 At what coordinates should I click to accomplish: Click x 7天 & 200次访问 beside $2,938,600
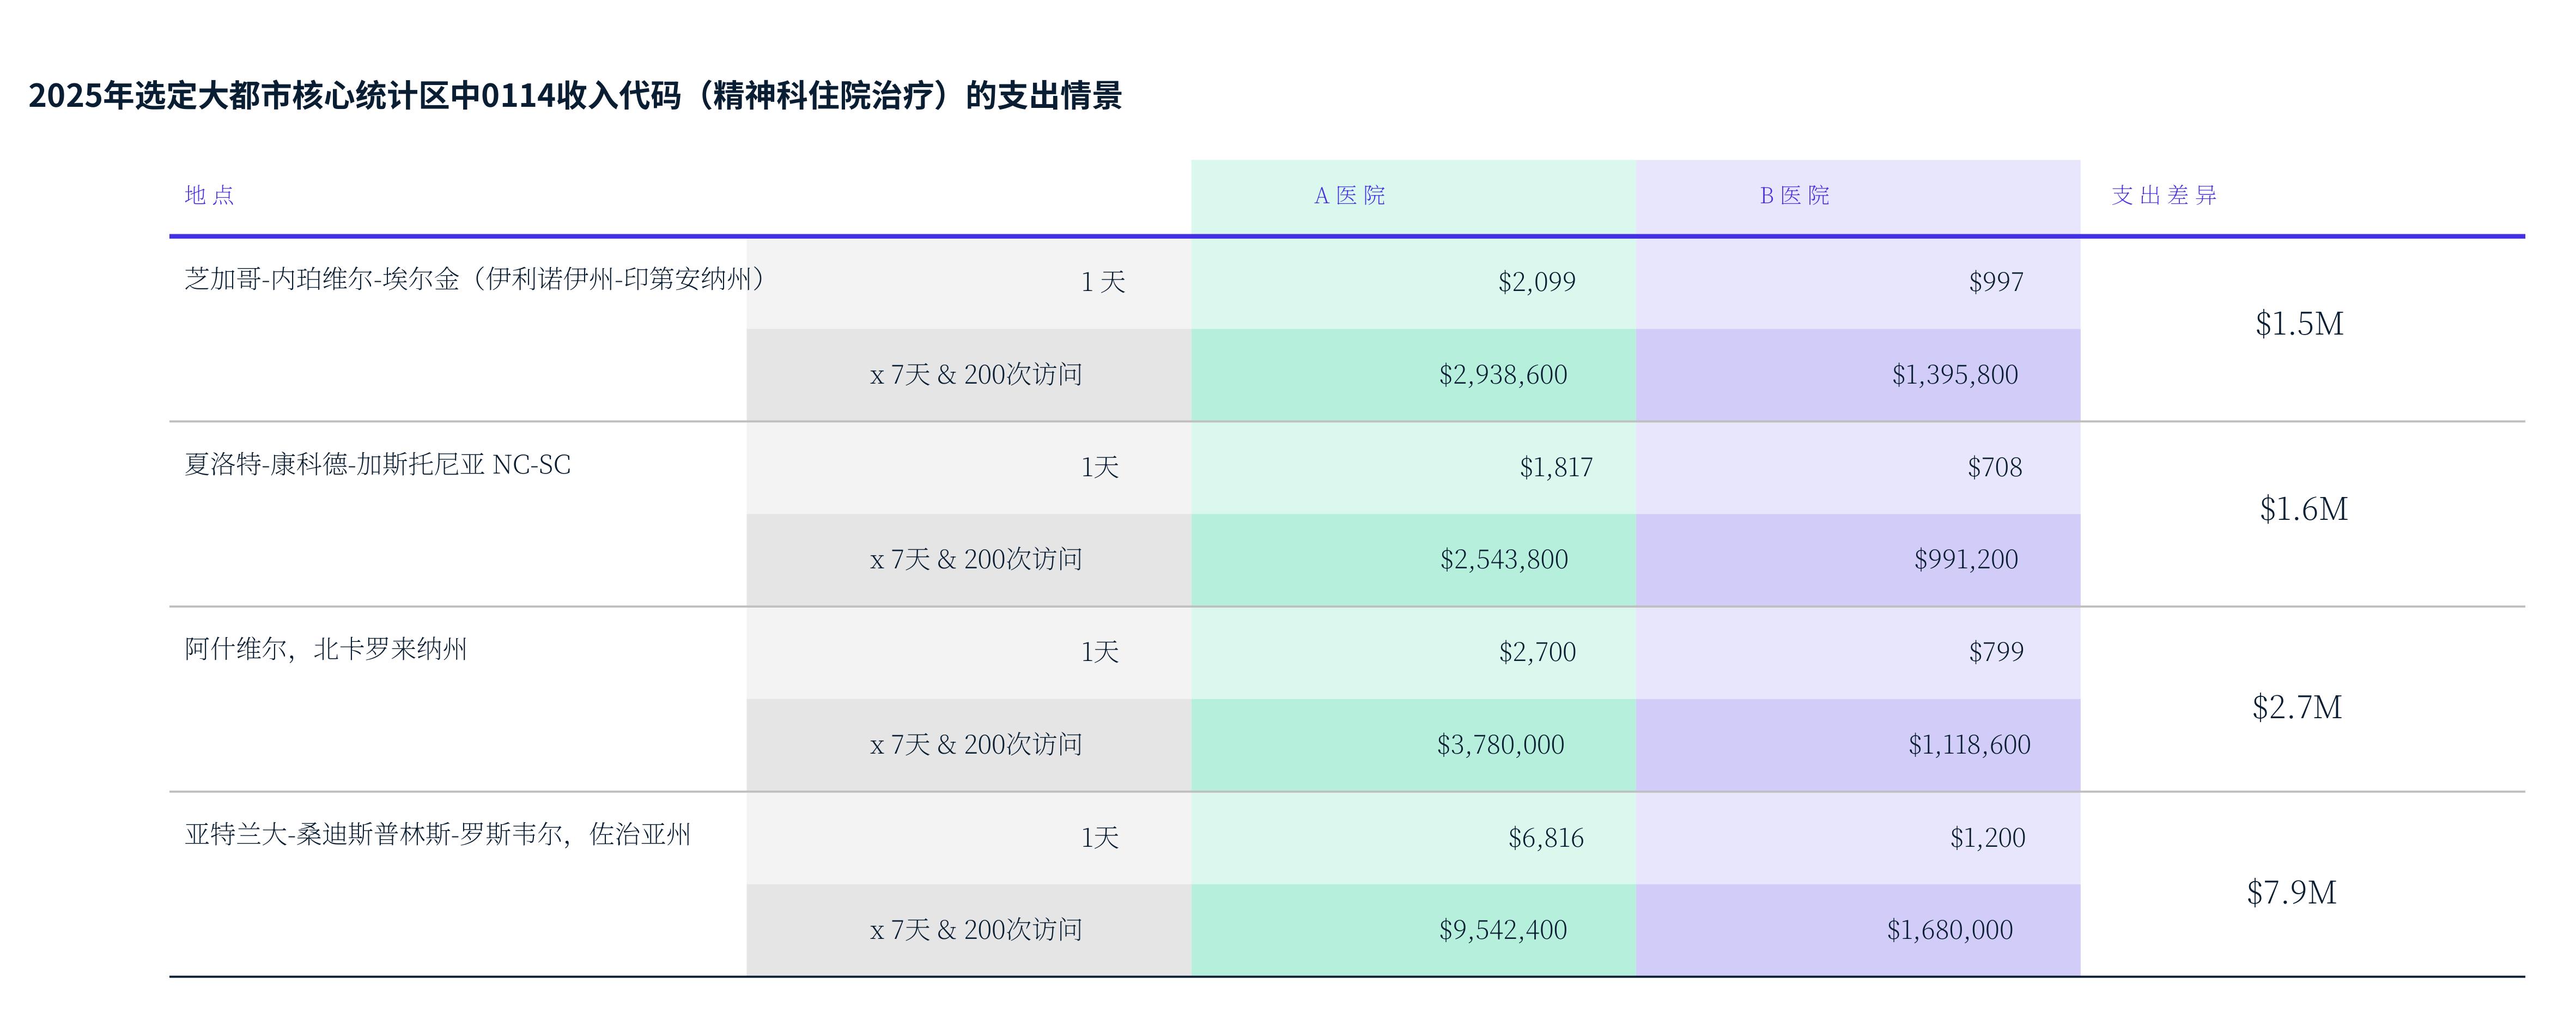coord(976,375)
